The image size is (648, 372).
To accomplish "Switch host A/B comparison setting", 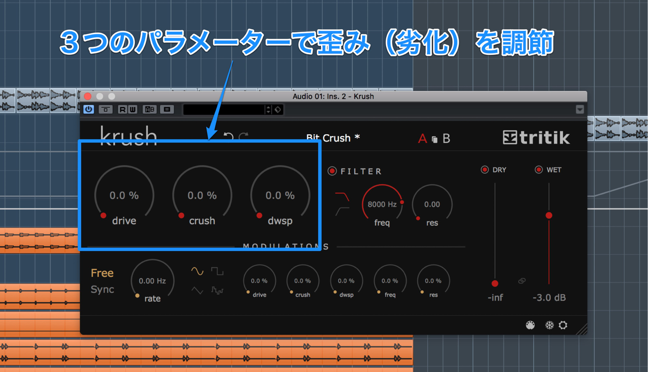I will pyautogui.click(x=150, y=109).
